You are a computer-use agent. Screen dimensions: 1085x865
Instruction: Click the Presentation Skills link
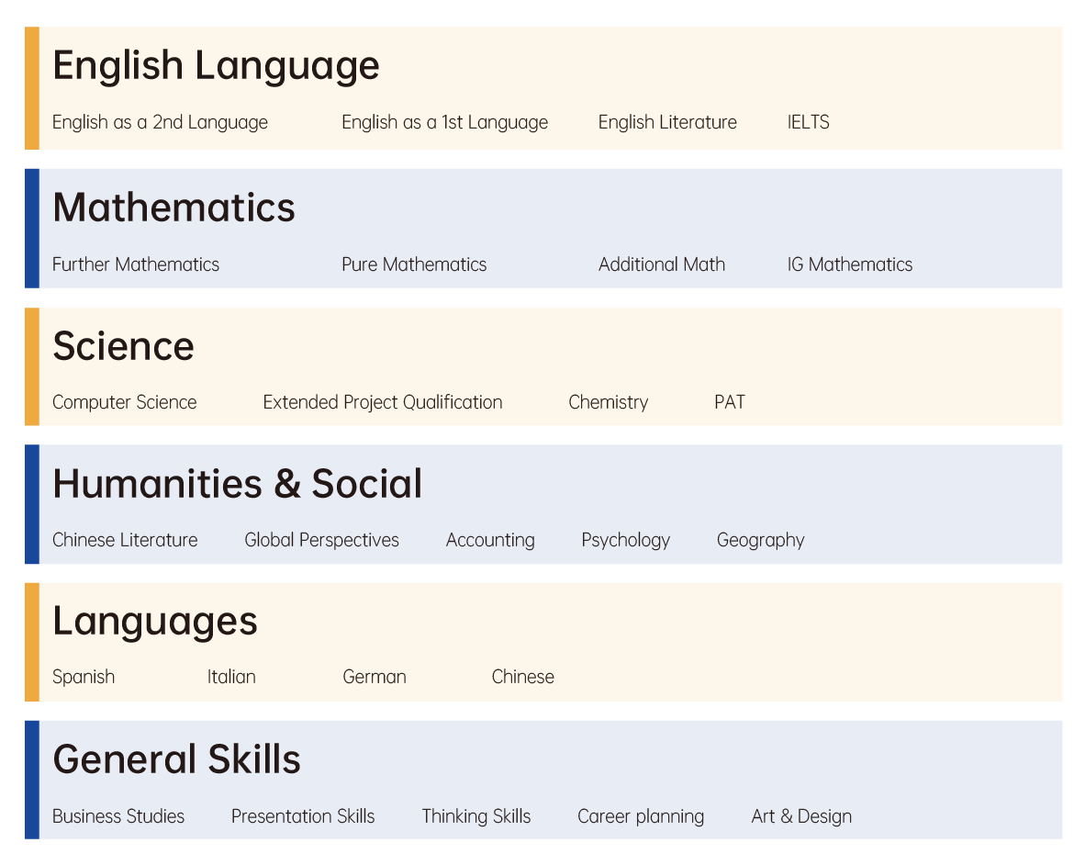[303, 816]
